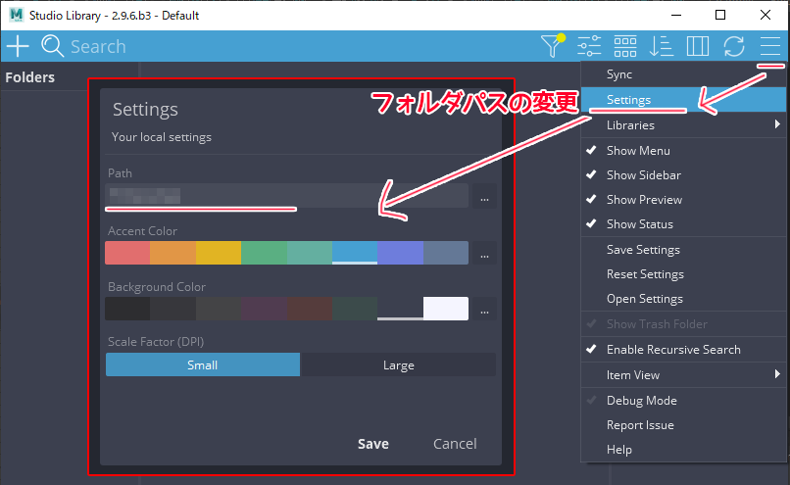Image resolution: width=790 pixels, height=485 pixels.
Task: Open the filter funnel icon
Action: point(552,45)
